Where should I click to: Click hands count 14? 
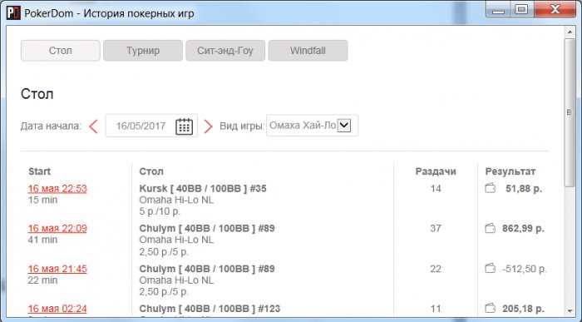point(436,189)
